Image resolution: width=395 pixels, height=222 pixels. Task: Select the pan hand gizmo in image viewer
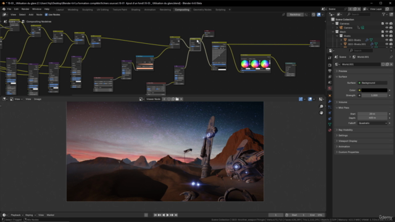(321, 113)
